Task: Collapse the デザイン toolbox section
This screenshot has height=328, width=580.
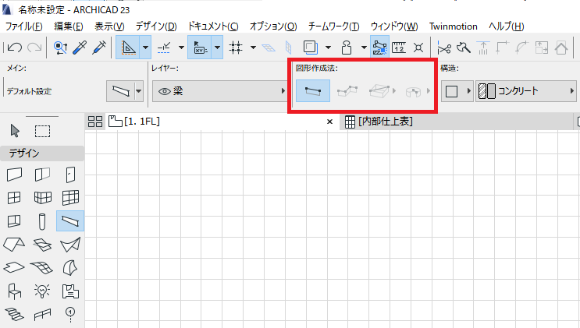Action: [42, 153]
